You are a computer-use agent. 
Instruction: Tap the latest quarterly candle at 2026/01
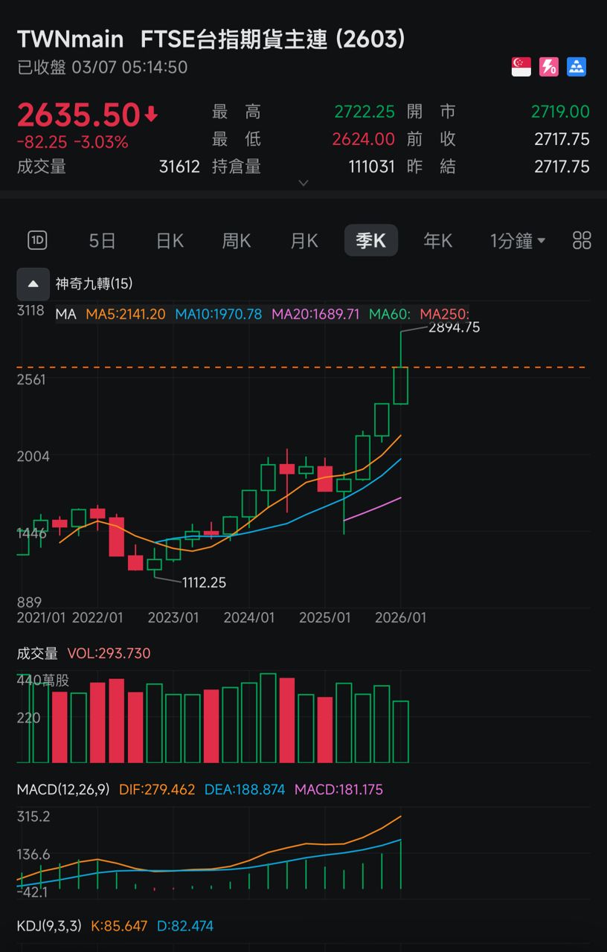[x=401, y=385]
